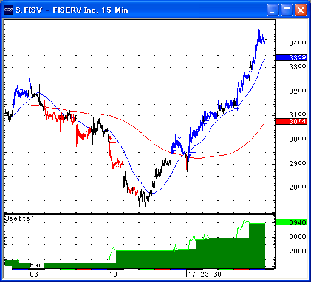Click the 17-23:30 date marker on time axis

tap(205, 274)
